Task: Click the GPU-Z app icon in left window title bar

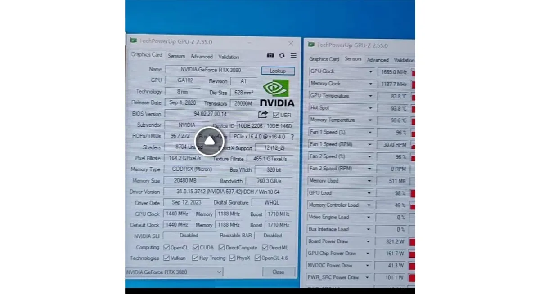Action: [x=133, y=40]
